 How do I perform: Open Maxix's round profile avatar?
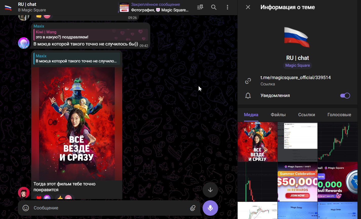click(x=24, y=43)
